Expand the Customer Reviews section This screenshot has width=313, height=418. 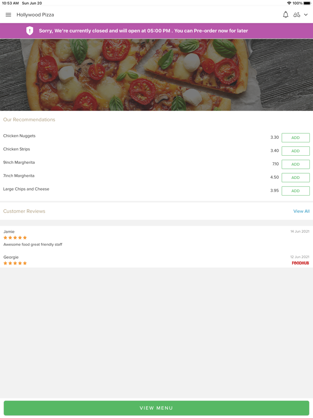tap(24, 211)
